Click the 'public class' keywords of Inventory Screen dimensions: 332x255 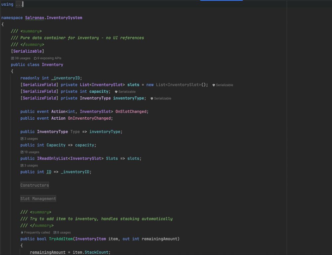(25, 65)
